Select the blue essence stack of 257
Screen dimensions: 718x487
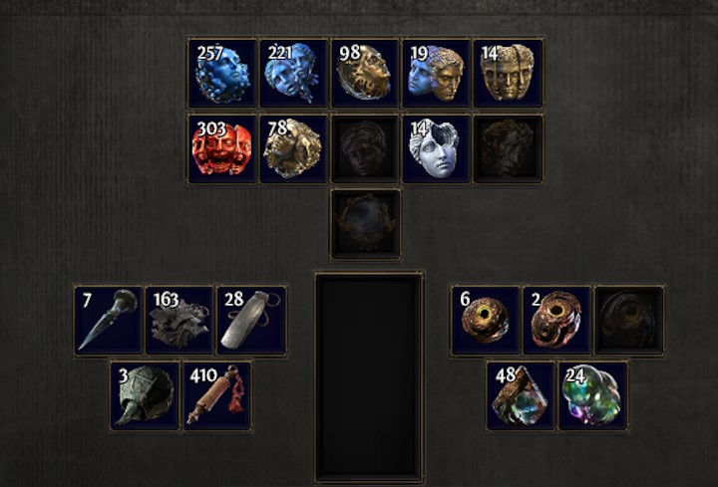[222, 73]
